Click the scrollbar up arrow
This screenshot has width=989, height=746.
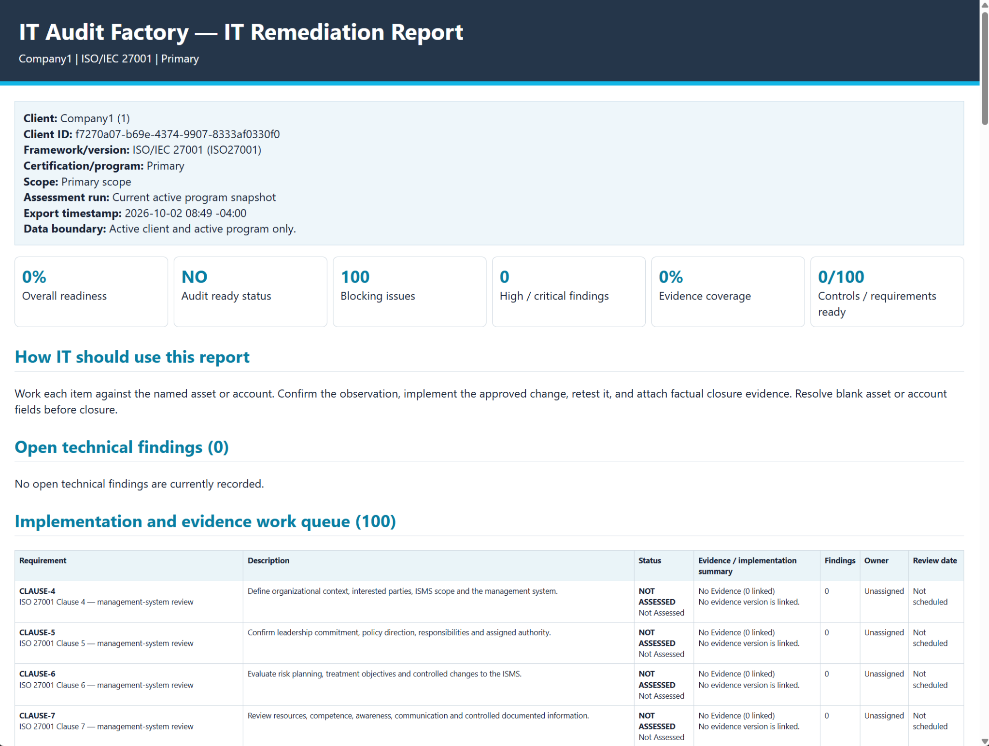point(985,4)
